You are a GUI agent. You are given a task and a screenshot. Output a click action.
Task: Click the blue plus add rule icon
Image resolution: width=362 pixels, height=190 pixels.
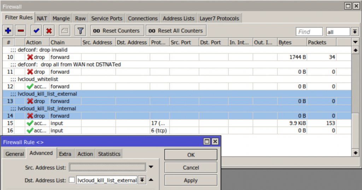click(x=8, y=31)
